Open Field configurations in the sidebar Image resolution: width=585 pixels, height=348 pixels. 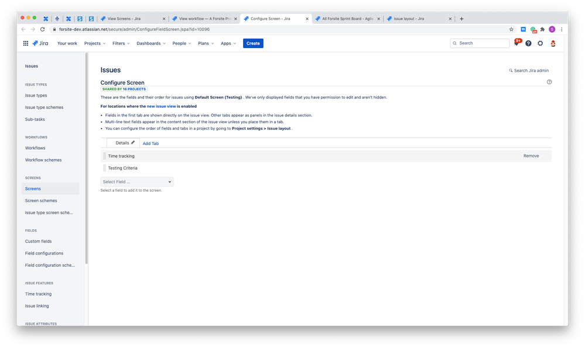coord(44,253)
